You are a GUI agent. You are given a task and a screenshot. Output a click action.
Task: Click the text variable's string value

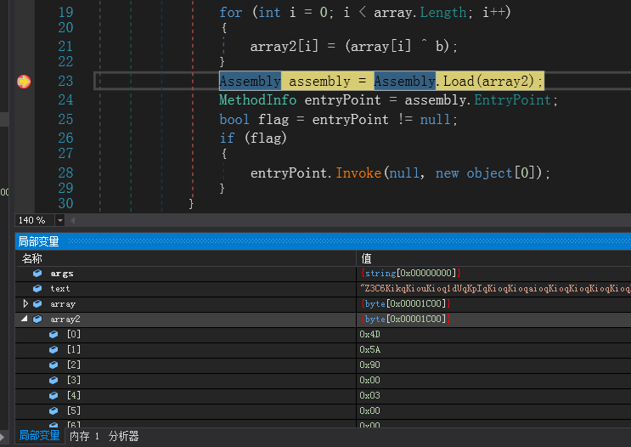(493, 289)
